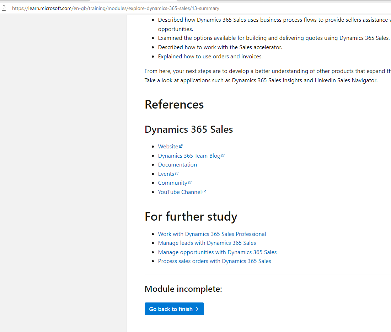Open the Website reference link

(168, 147)
